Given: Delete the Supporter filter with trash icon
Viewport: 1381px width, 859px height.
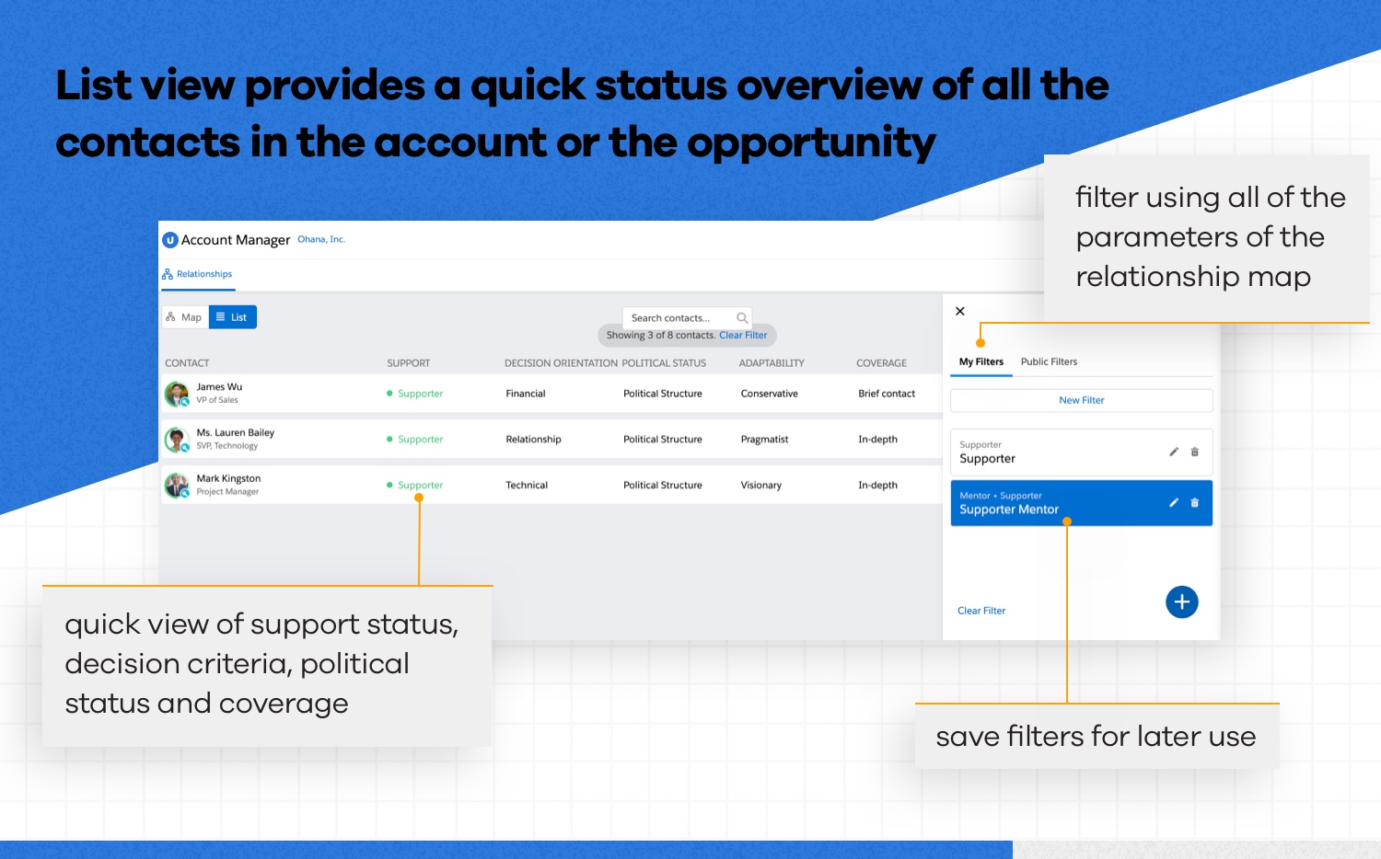Looking at the screenshot, I should (x=1195, y=452).
